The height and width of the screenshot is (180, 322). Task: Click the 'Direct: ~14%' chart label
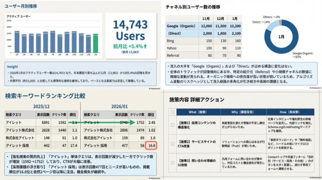click(x=261, y=22)
